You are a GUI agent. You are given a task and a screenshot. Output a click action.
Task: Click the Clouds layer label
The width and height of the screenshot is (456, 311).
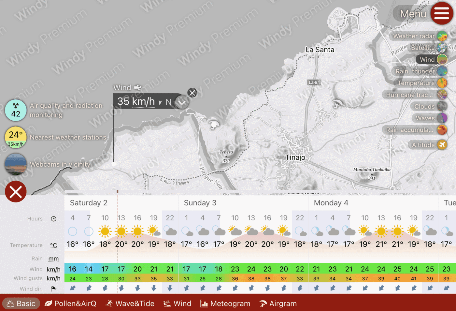(x=424, y=107)
